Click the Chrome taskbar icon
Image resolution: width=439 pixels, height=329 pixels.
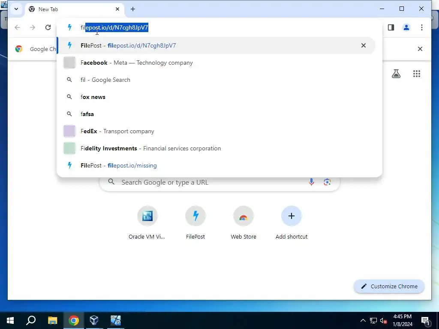(x=74, y=320)
